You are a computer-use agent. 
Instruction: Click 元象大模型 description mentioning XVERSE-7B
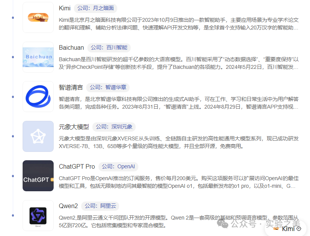[179, 142]
